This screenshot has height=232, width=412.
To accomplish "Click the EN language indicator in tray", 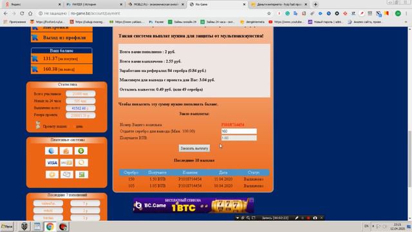I will [x=366, y=226].
